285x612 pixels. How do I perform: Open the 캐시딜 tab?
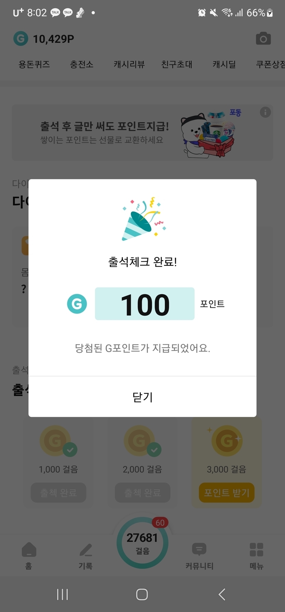[x=224, y=64]
